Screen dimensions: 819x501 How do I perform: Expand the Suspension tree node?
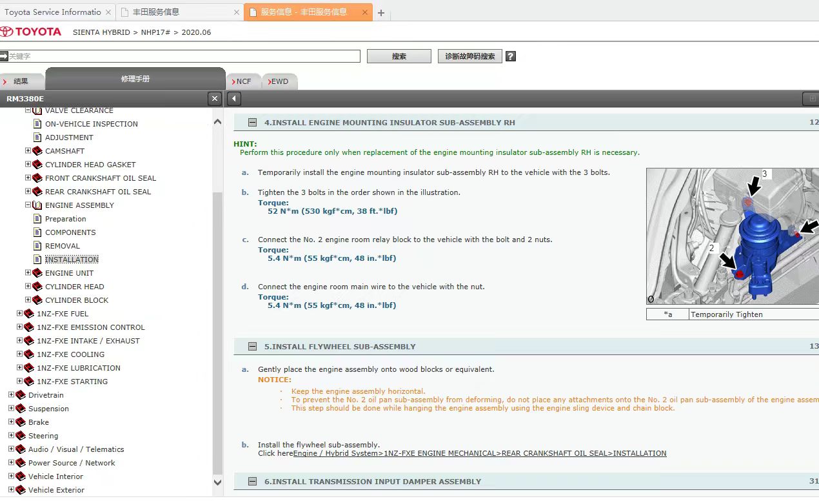(x=11, y=409)
